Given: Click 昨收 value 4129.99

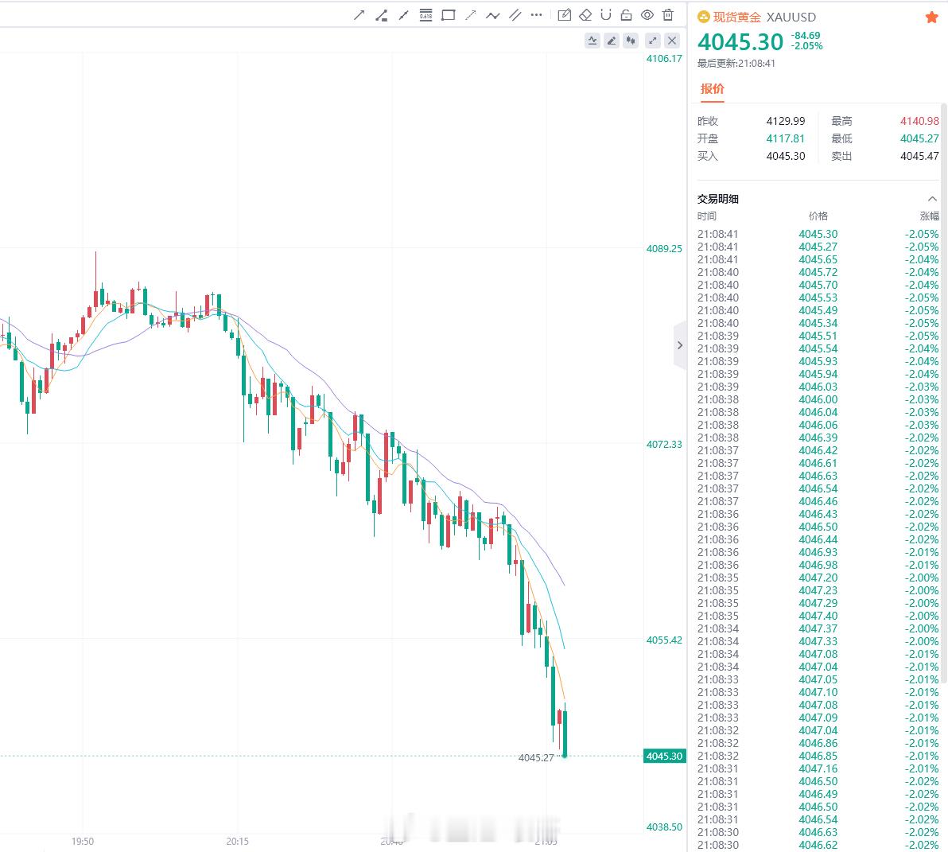Looking at the screenshot, I should pyautogui.click(x=786, y=121).
